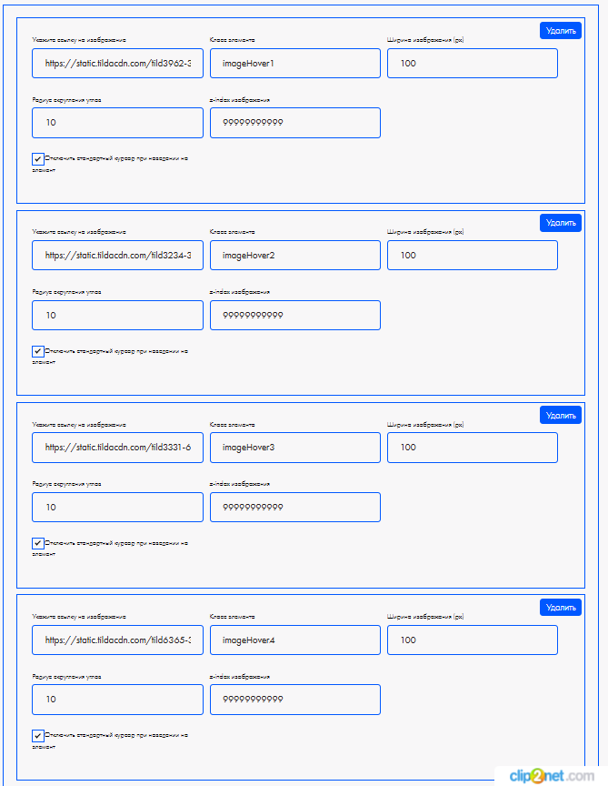Viewport: 608px width, 786px height.
Task: Click the z-index field in imageHover3 block
Action: [x=294, y=507]
